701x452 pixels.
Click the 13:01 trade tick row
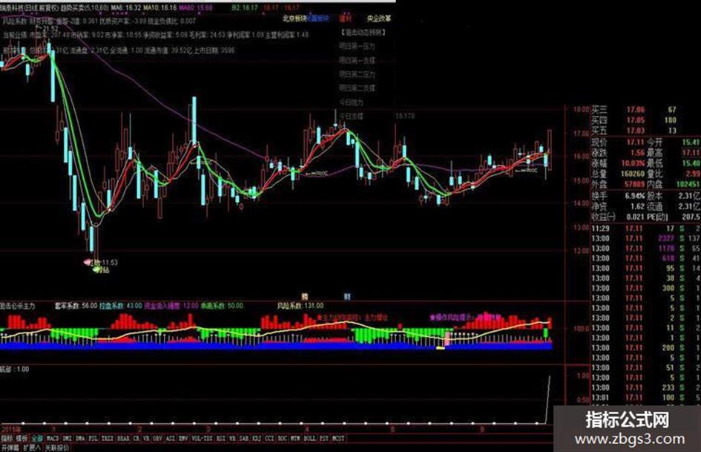click(x=645, y=398)
